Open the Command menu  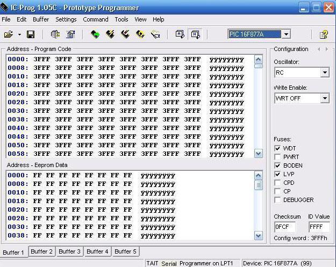click(x=96, y=19)
